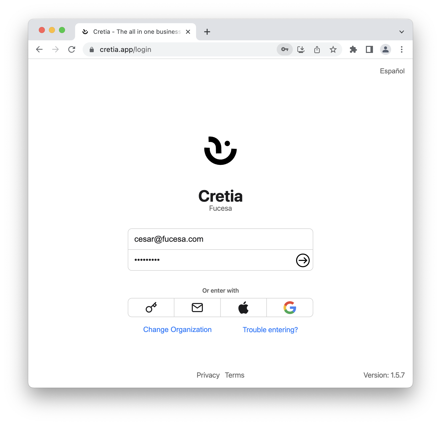The width and height of the screenshot is (441, 425).
Task: Open the Trouble entering? link
Action: point(270,330)
